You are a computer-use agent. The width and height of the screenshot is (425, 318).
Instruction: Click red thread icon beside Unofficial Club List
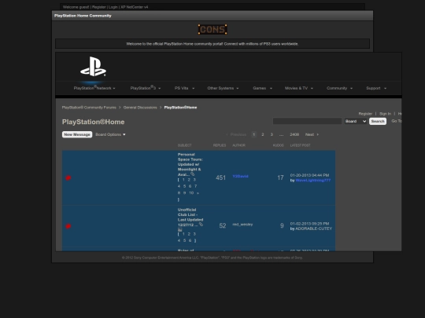[x=68, y=226]
